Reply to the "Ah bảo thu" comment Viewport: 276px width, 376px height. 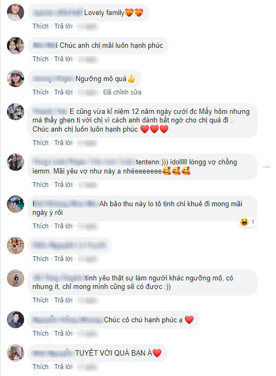coord(63,226)
